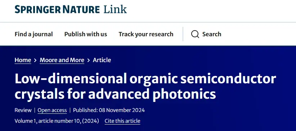
Task: Click the Search label in the header
Action: [x=212, y=34]
